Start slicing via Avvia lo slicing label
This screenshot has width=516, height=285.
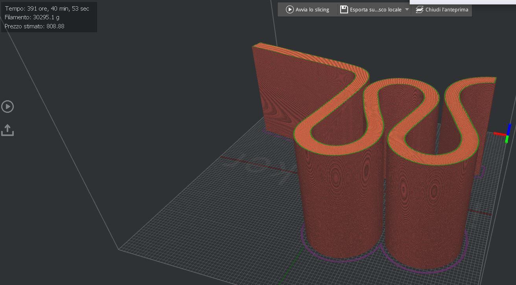[x=312, y=9]
